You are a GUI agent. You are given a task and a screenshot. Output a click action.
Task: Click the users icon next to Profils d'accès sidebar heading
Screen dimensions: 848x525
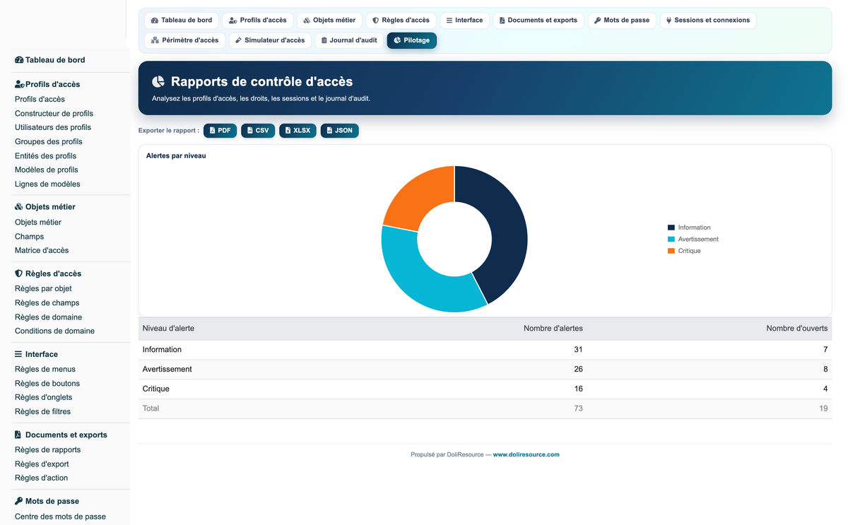pyautogui.click(x=20, y=85)
